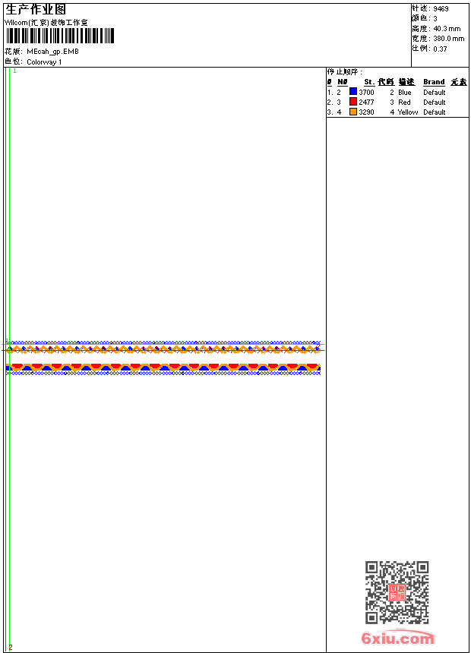
Task: Click the 停止顺序 heading
Action: pyautogui.click(x=344, y=72)
